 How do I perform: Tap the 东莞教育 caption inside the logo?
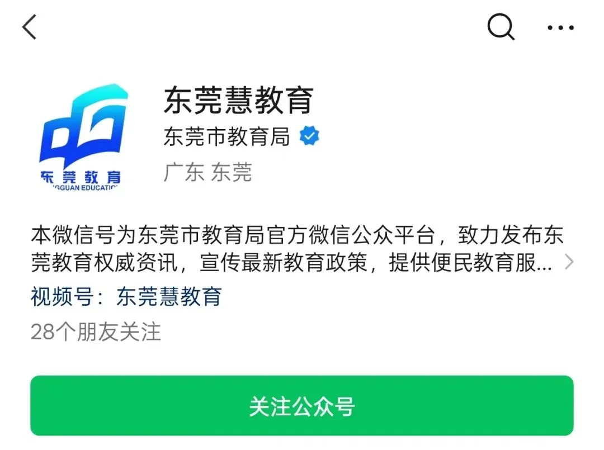[x=81, y=177]
